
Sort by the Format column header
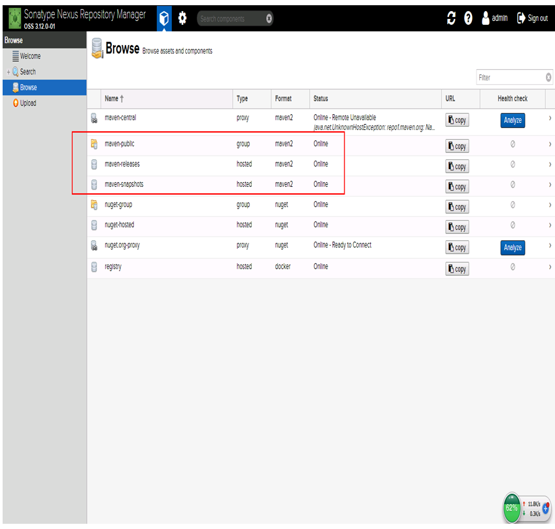pos(291,99)
